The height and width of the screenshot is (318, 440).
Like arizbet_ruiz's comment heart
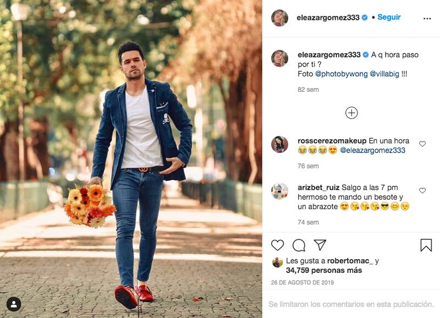point(422,190)
